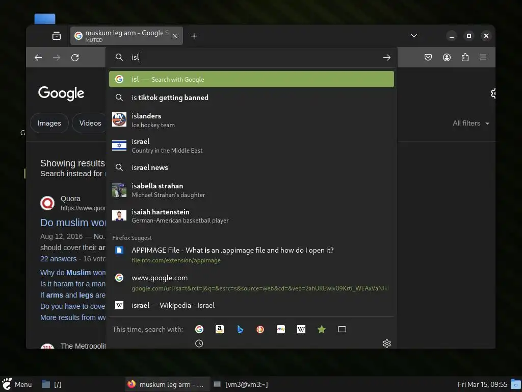Select the 'israel news' suggestion

coord(251,167)
